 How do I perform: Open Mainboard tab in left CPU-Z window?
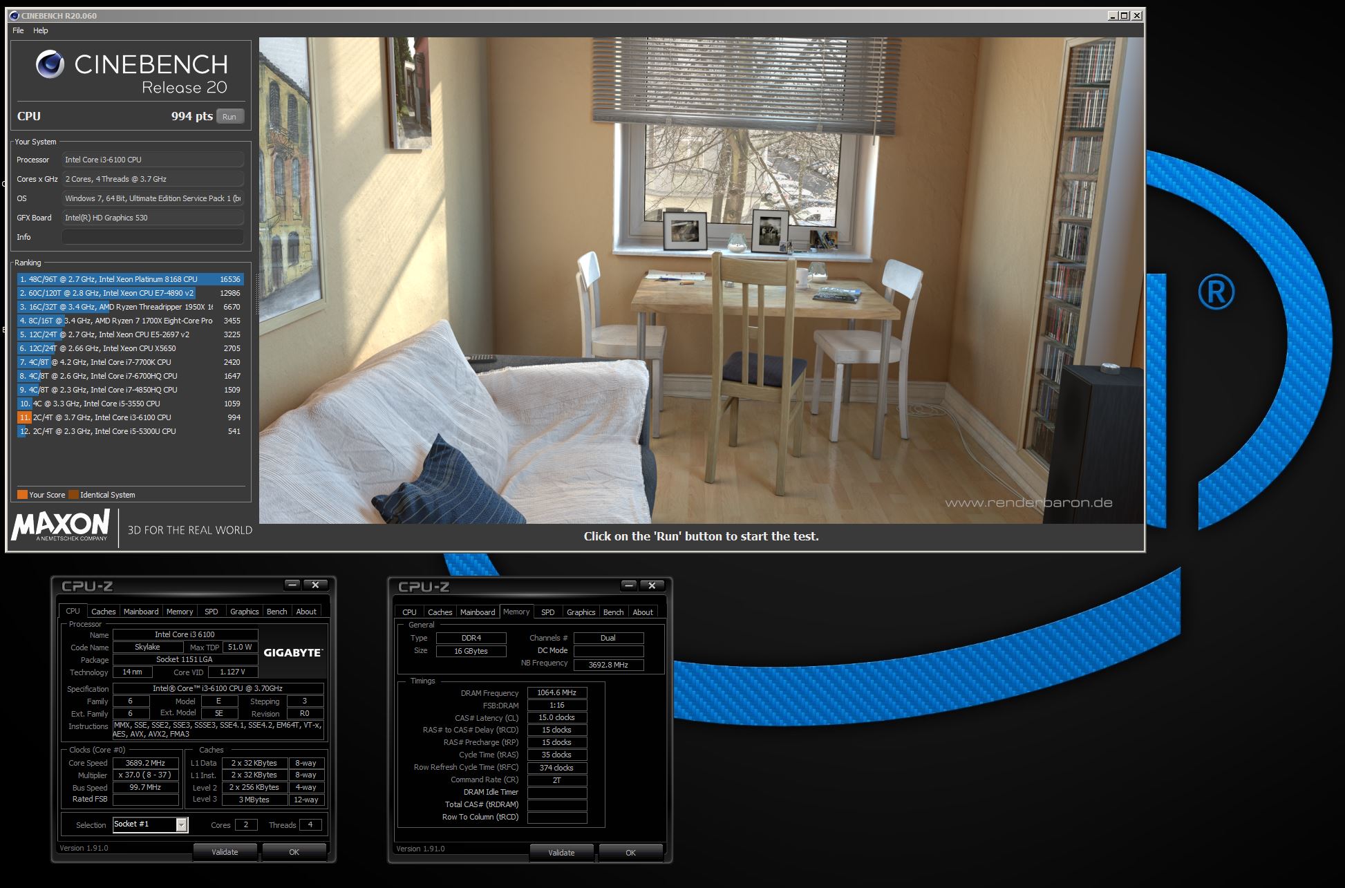(x=141, y=612)
